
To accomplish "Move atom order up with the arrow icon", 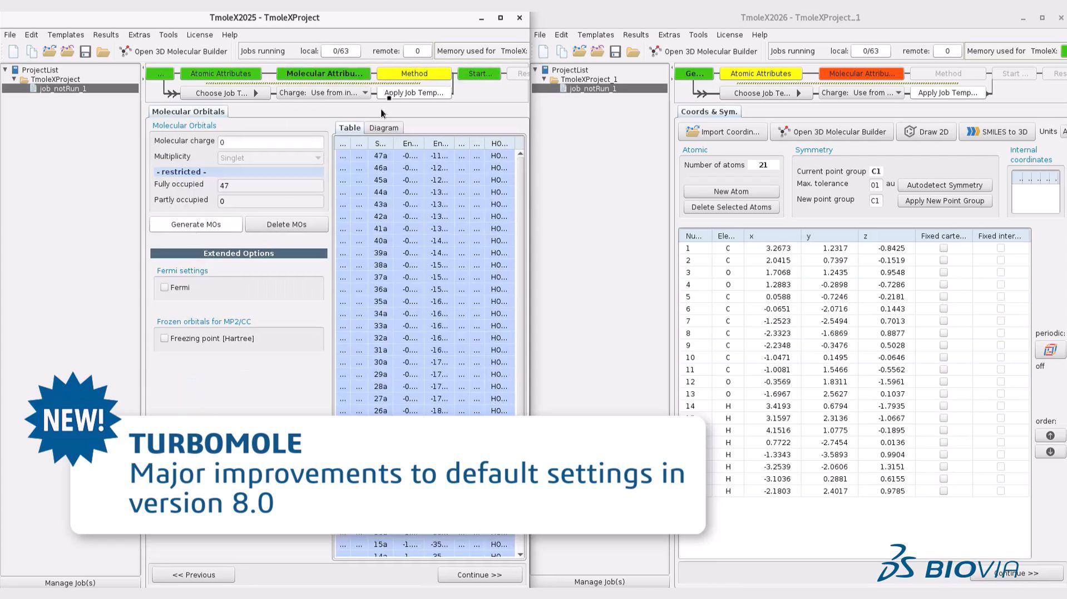I will tap(1050, 436).
